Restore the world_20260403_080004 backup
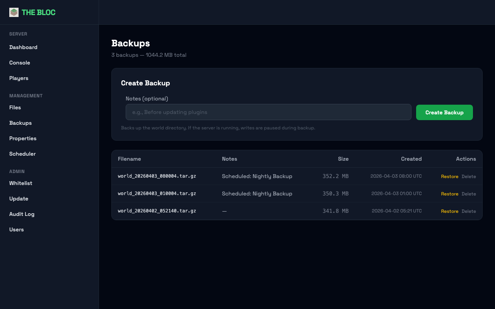Image resolution: width=495 pixels, height=309 pixels. (x=450, y=176)
